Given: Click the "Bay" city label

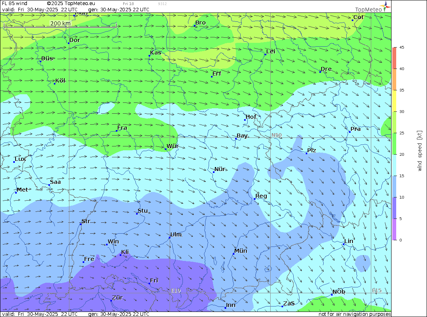Looking at the screenshot, I should [x=242, y=136].
